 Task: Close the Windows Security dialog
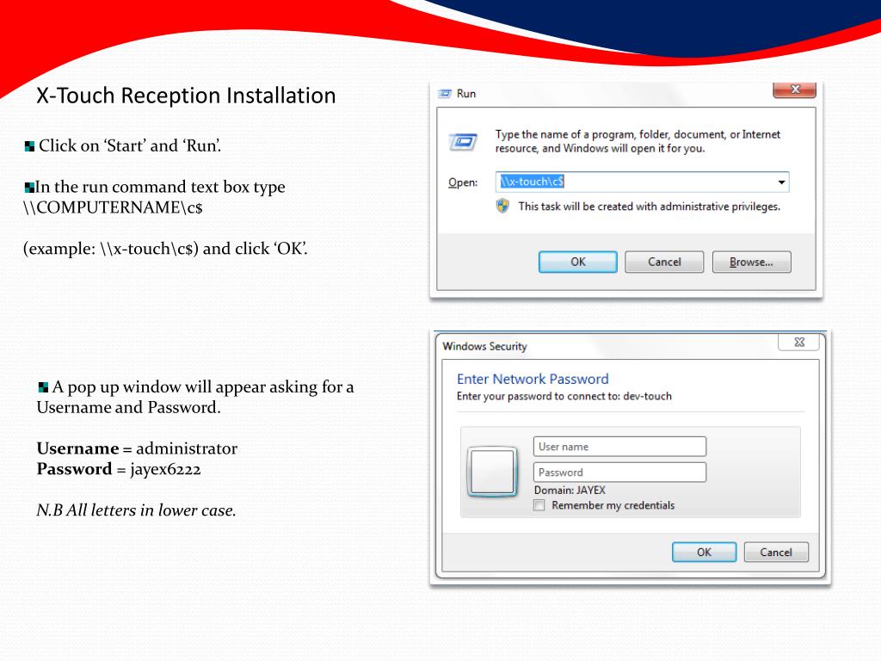[799, 343]
